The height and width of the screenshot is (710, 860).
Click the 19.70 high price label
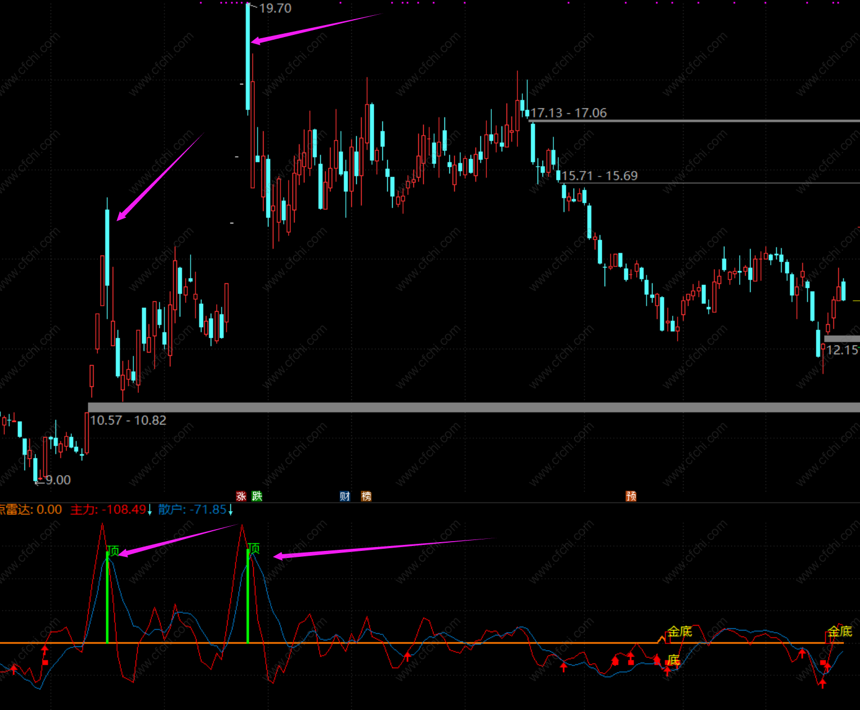tap(275, 8)
